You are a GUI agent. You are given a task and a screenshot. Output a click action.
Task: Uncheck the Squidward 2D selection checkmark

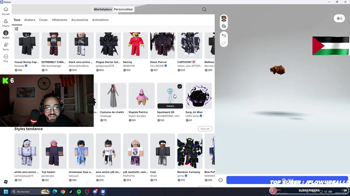tap(180, 86)
